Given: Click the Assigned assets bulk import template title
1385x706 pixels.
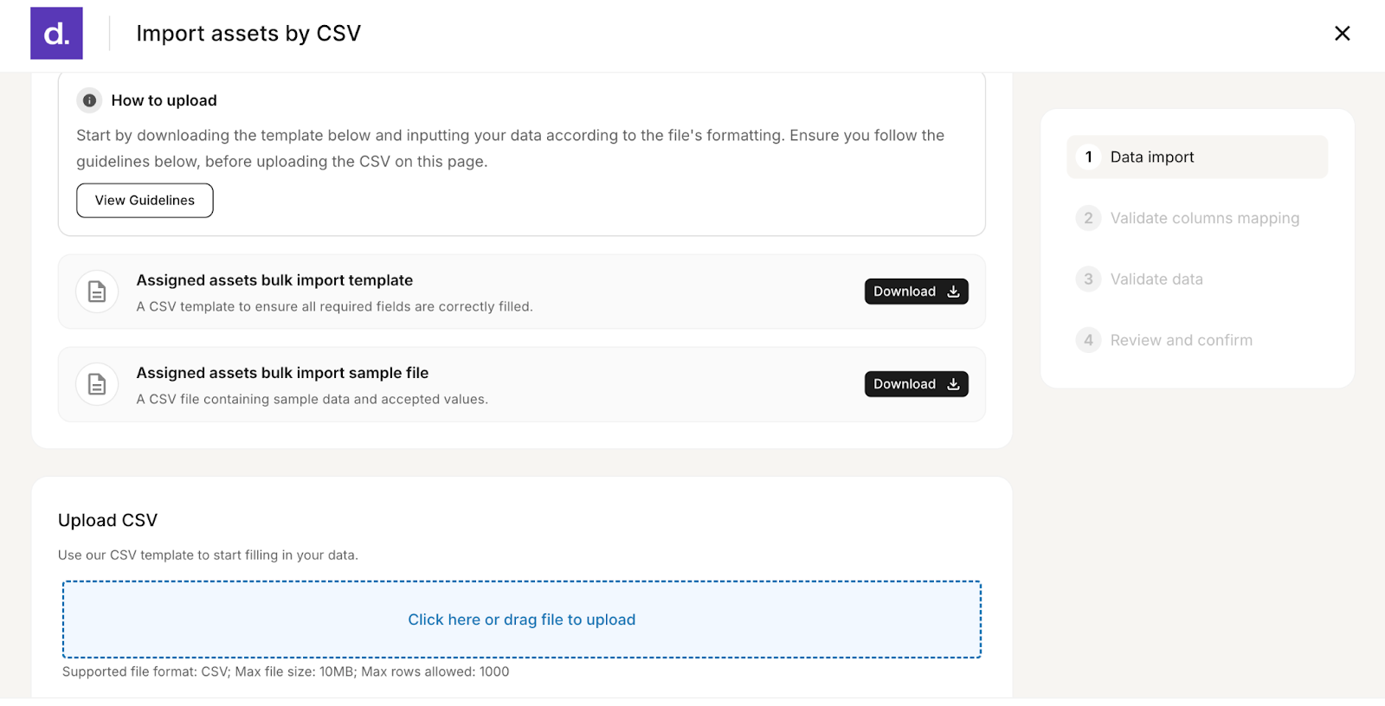Looking at the screenshot, I should pyautogui.click(x=274, y=280).
